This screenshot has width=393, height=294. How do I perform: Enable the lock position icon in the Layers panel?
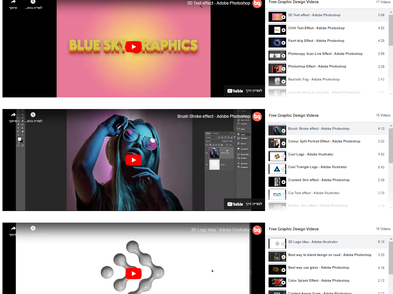point(215,145)
